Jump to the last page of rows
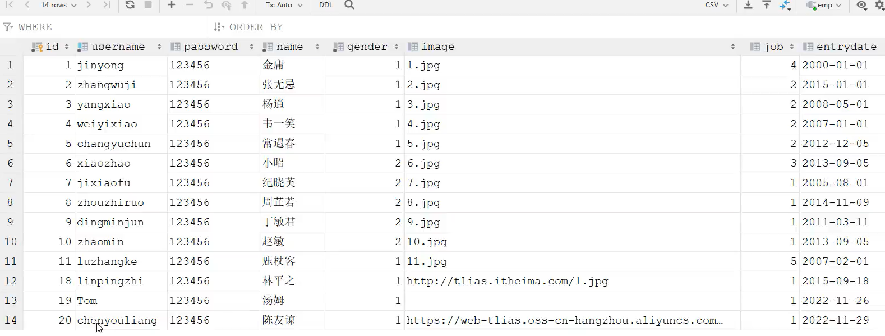Viewport: 885px width, 336px height. (107, 5)
